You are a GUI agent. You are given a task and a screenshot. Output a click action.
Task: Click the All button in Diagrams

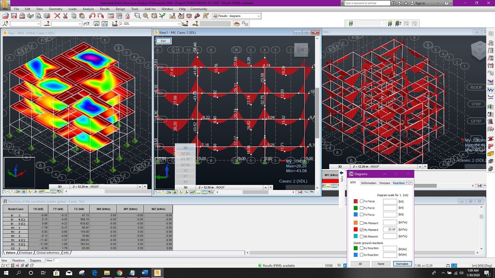(360, 264)
